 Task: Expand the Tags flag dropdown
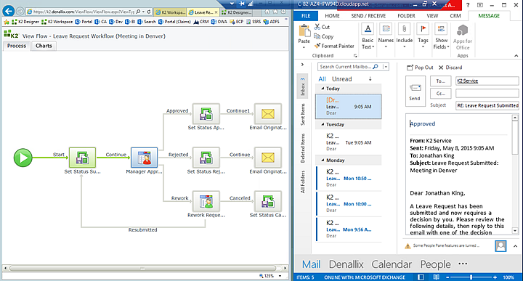point(423,36)
